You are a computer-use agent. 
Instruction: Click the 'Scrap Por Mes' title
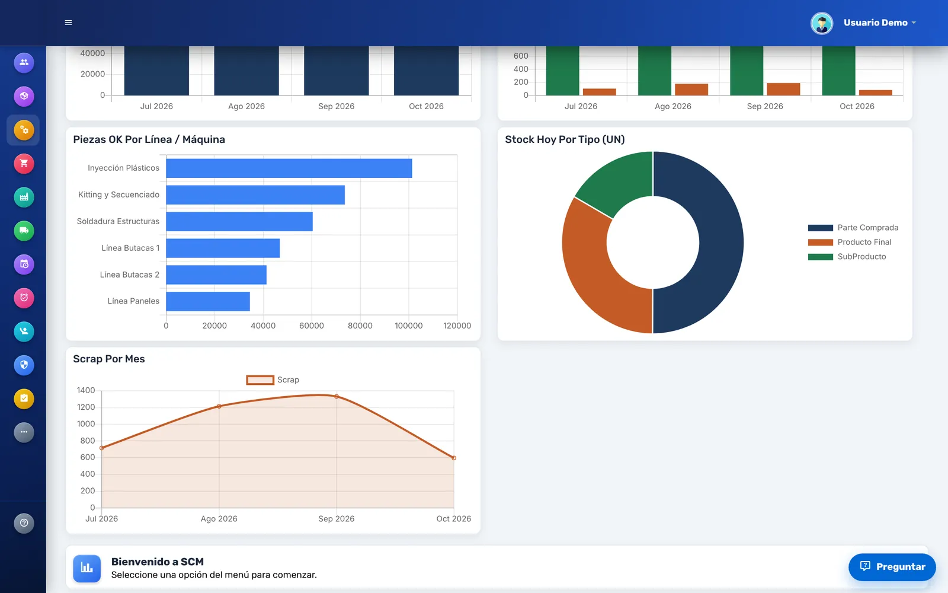point(109,359)
